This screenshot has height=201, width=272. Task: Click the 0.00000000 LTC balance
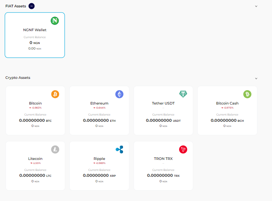[x=35, y=176]
